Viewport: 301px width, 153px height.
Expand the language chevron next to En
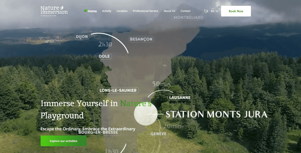pos(217,11)
